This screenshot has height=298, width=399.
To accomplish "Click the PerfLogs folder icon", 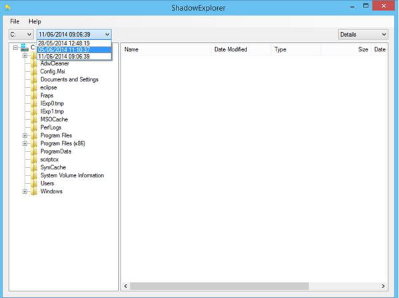I will point(34,127).
